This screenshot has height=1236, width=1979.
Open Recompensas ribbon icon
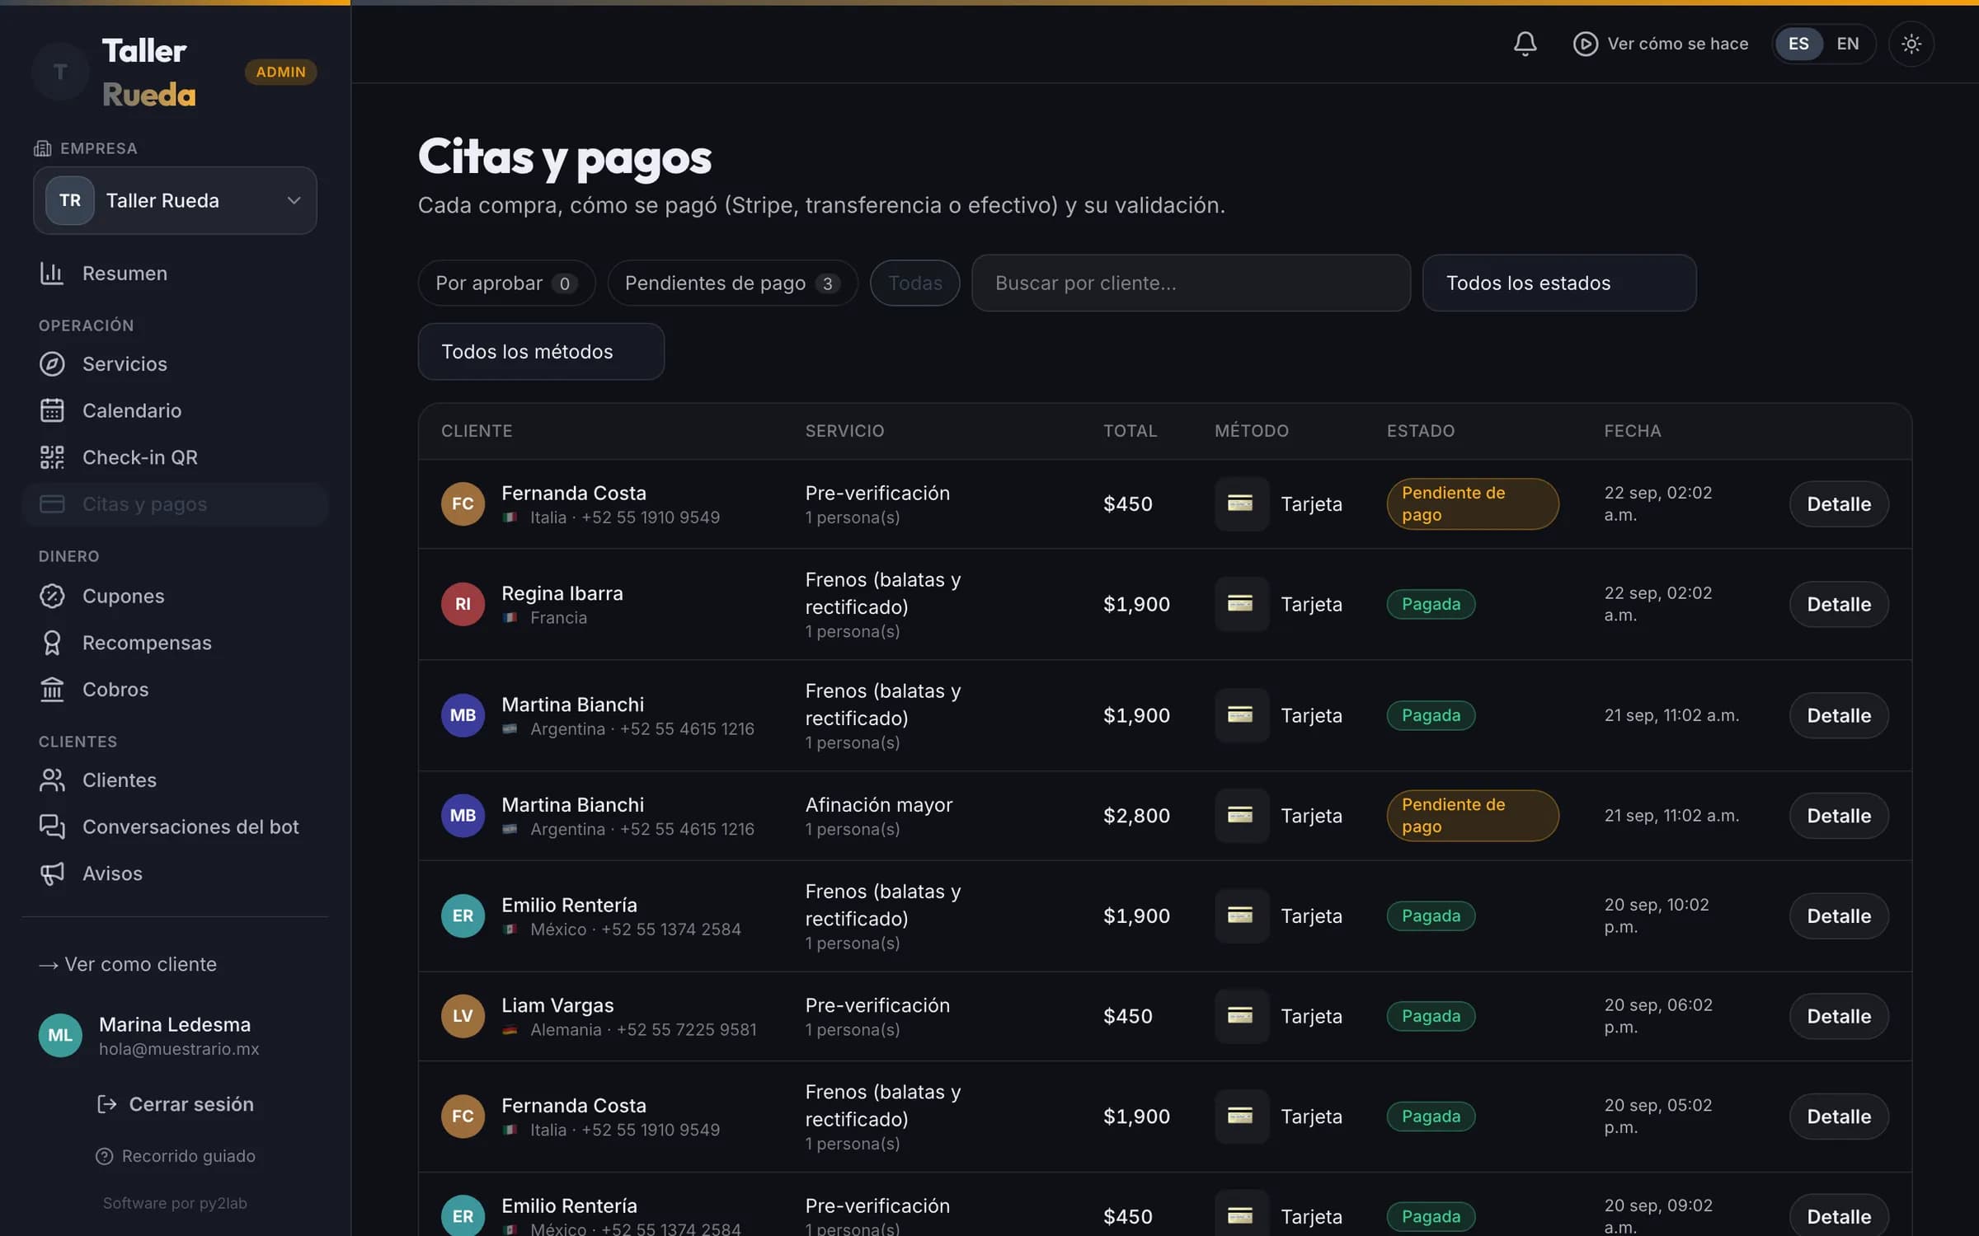coord(52,643)
